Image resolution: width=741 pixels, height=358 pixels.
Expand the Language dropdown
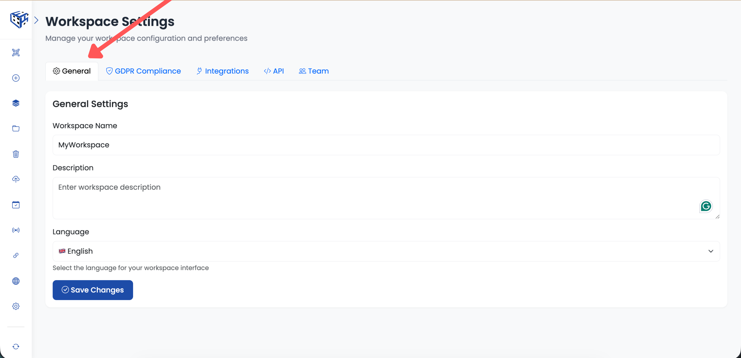pos(711,251)
